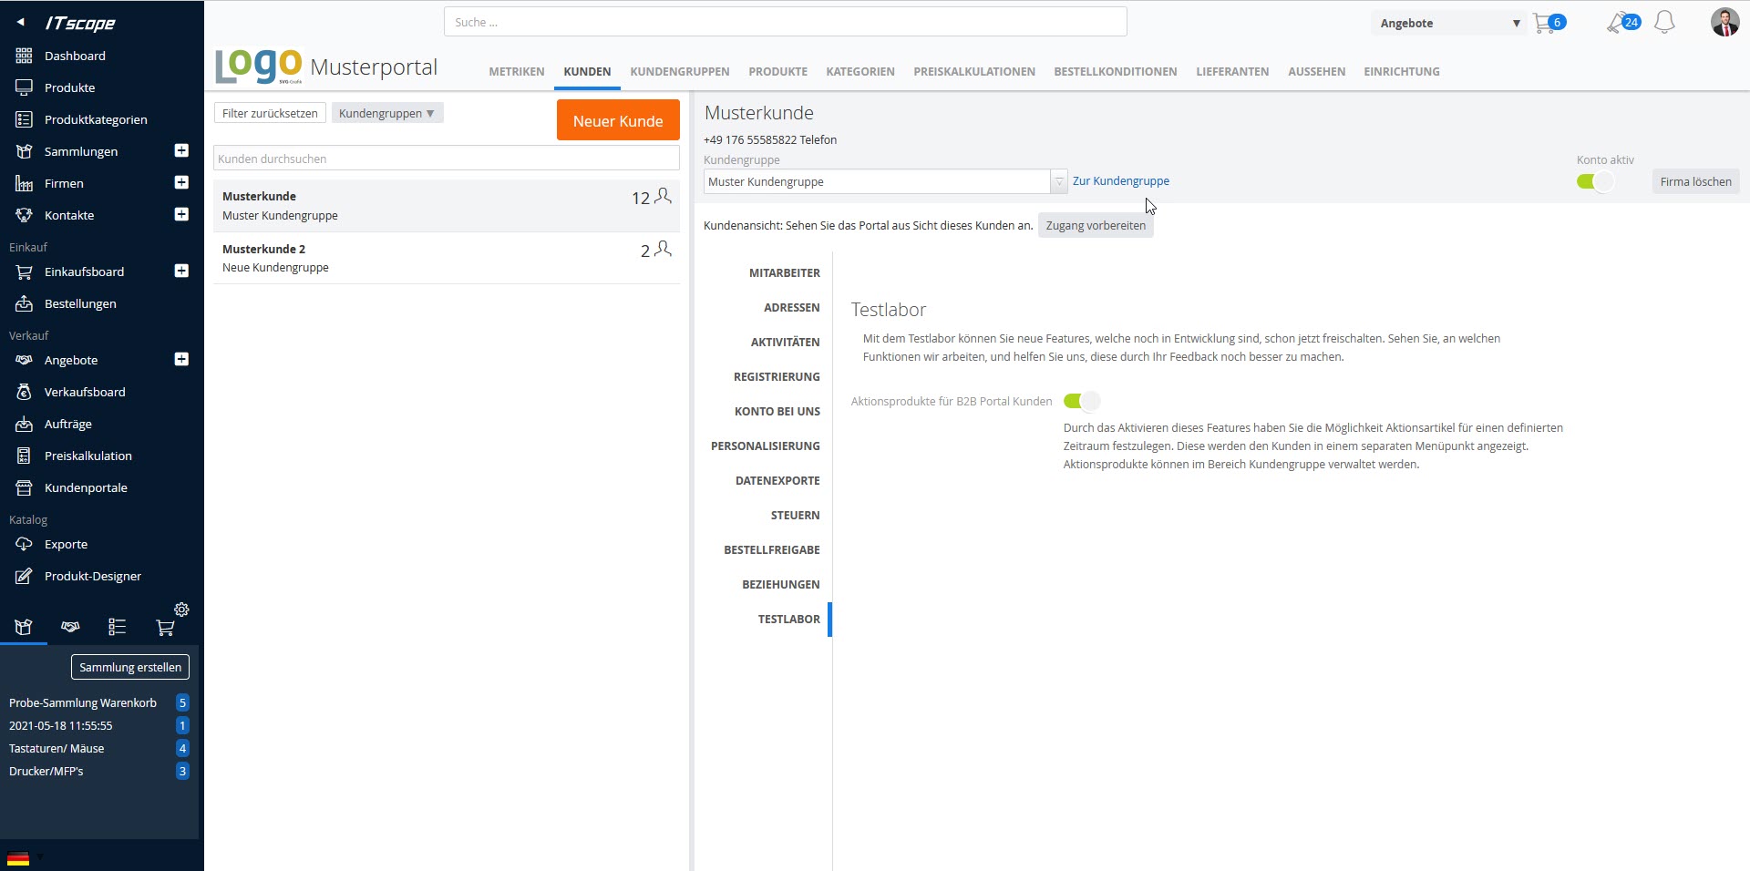Open Kundenportale in the sidebar
The width and height of the screenshot is (1750, 871).
tap(86, 487)
